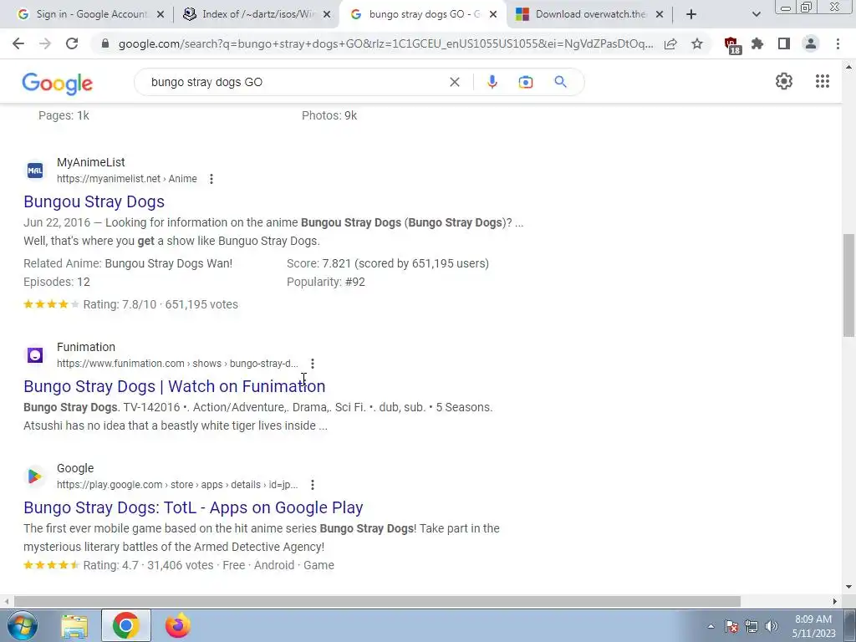Show hidden system tray icons

[711, 626]
